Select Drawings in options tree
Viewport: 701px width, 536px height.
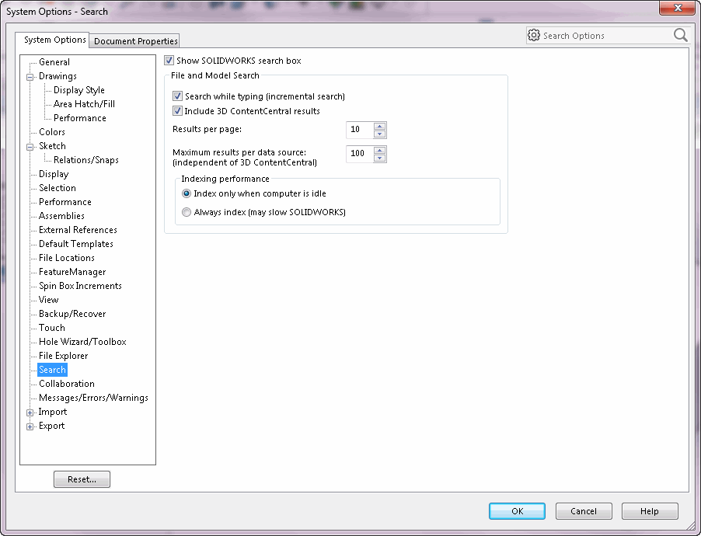tap(58, 76)
